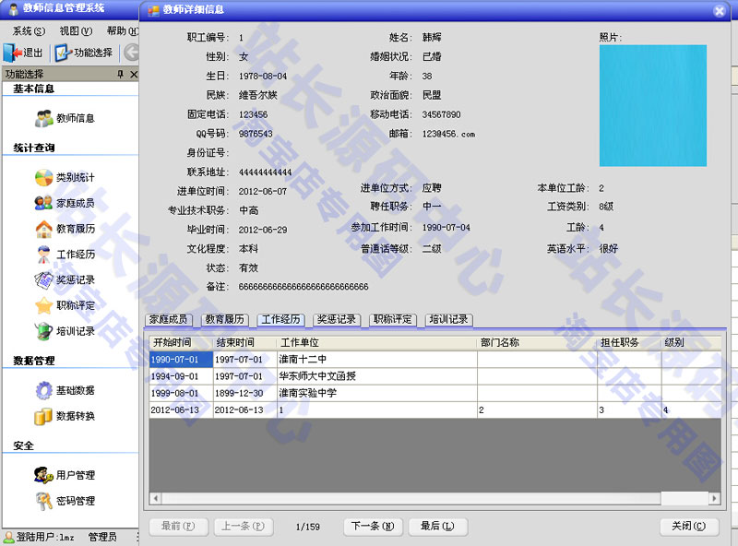Go to next record with 下一条
Viewport: 738px width, 546px height.
click(373, 527)
